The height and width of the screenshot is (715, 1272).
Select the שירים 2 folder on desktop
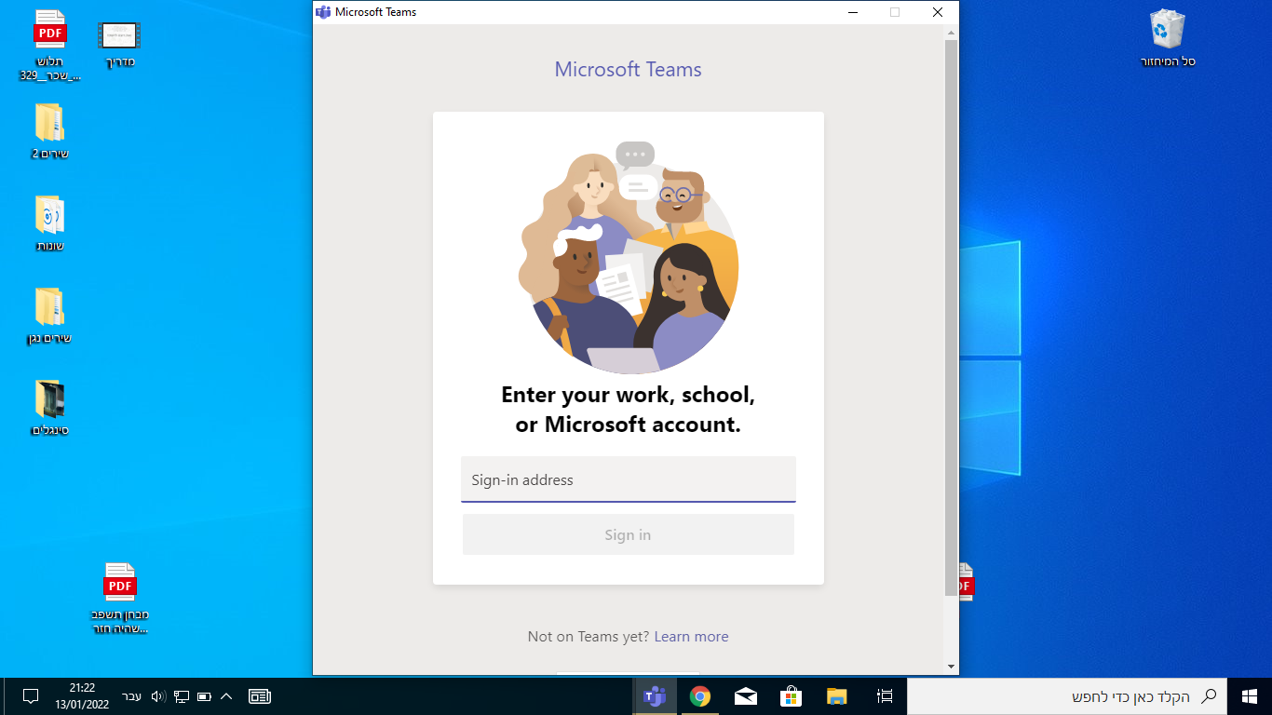pos(50,131)
